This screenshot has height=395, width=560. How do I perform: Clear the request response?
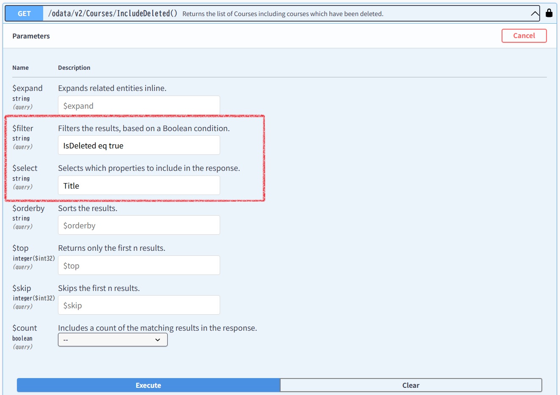[x=411, y=385]
